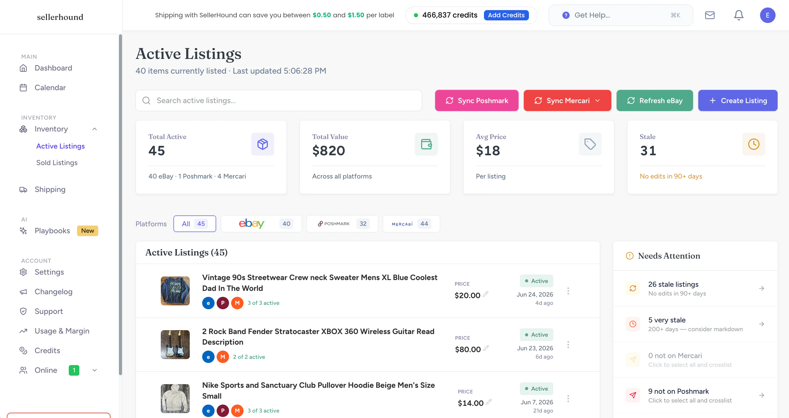Image resolution: width=789 pixels, height=418 pixels.
Task: Open Vintage 90s Sweater thumbnail
Action: (x=175, y=291)
